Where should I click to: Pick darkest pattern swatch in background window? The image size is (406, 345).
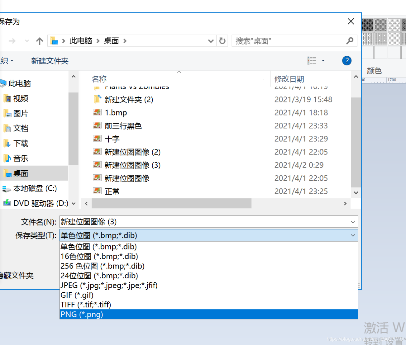367,25
